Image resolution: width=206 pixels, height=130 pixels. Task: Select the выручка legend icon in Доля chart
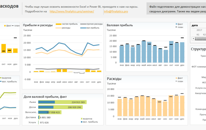[82, 119]
